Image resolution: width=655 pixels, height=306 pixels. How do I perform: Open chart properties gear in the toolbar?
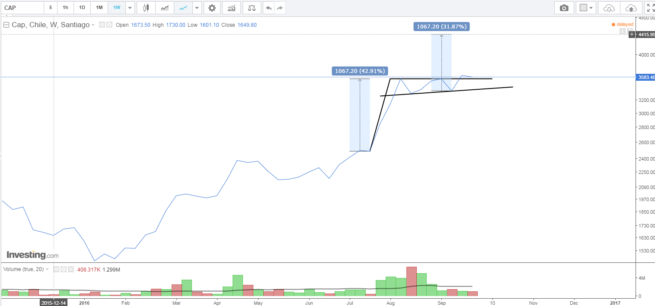[x=211, y=8]
